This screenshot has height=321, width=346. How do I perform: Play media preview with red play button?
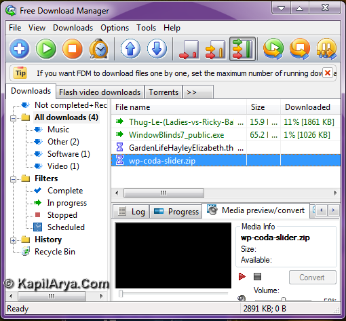242,276
